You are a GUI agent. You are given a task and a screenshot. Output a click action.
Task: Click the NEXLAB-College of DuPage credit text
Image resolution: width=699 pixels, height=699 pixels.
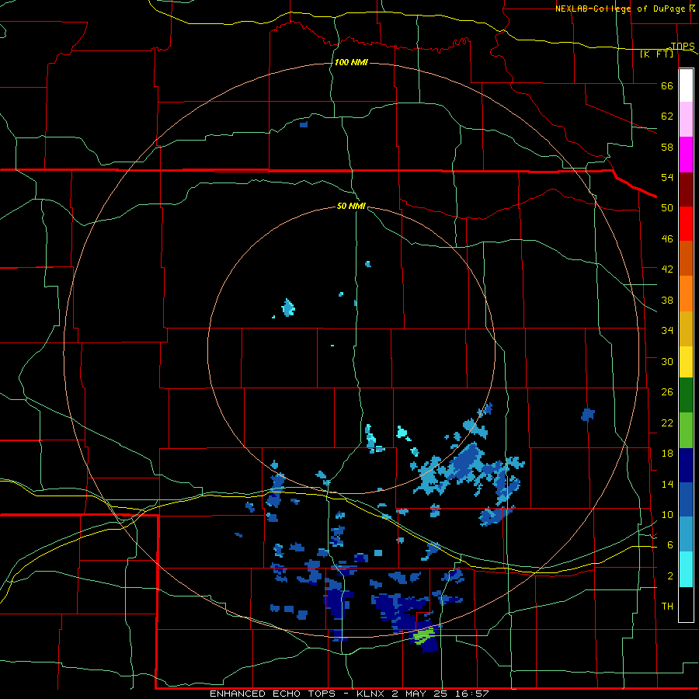[x=621, y=9]
